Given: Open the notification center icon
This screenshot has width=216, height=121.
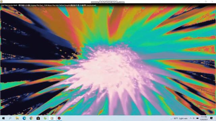Looking at the screenshot, I should tap(211, 118).
